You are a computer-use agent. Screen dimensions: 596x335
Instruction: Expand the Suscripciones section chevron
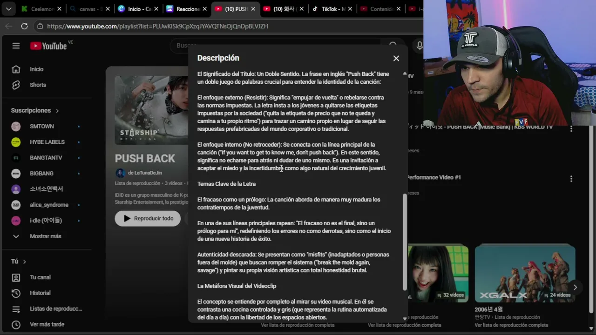click(x=57, y=111)
